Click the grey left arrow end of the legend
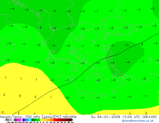 (6, 120)
